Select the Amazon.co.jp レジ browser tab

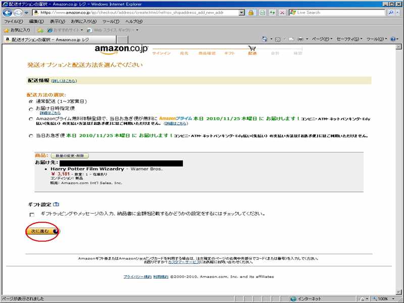tap(60, 39)
